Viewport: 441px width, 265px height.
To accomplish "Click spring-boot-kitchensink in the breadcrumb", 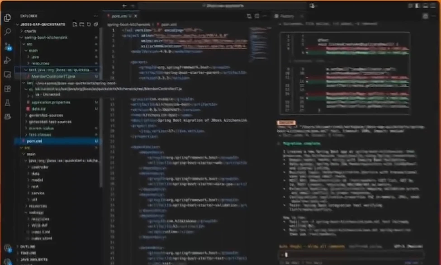I will tap(129, 24).
